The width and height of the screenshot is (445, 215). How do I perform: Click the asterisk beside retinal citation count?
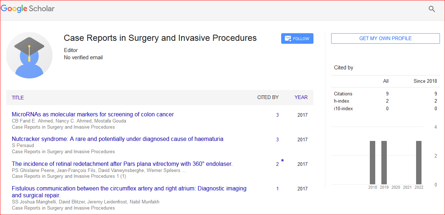coord(282,161)
